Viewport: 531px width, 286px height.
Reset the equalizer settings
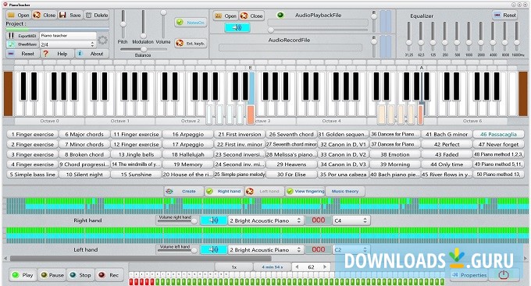[504, 16]
